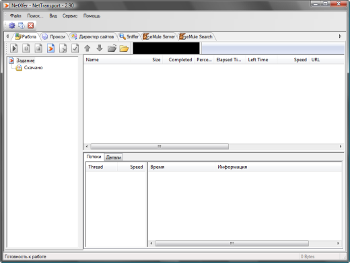Click the Elapsed Ti... column header

pyautogui.click(x=230, y=60)
